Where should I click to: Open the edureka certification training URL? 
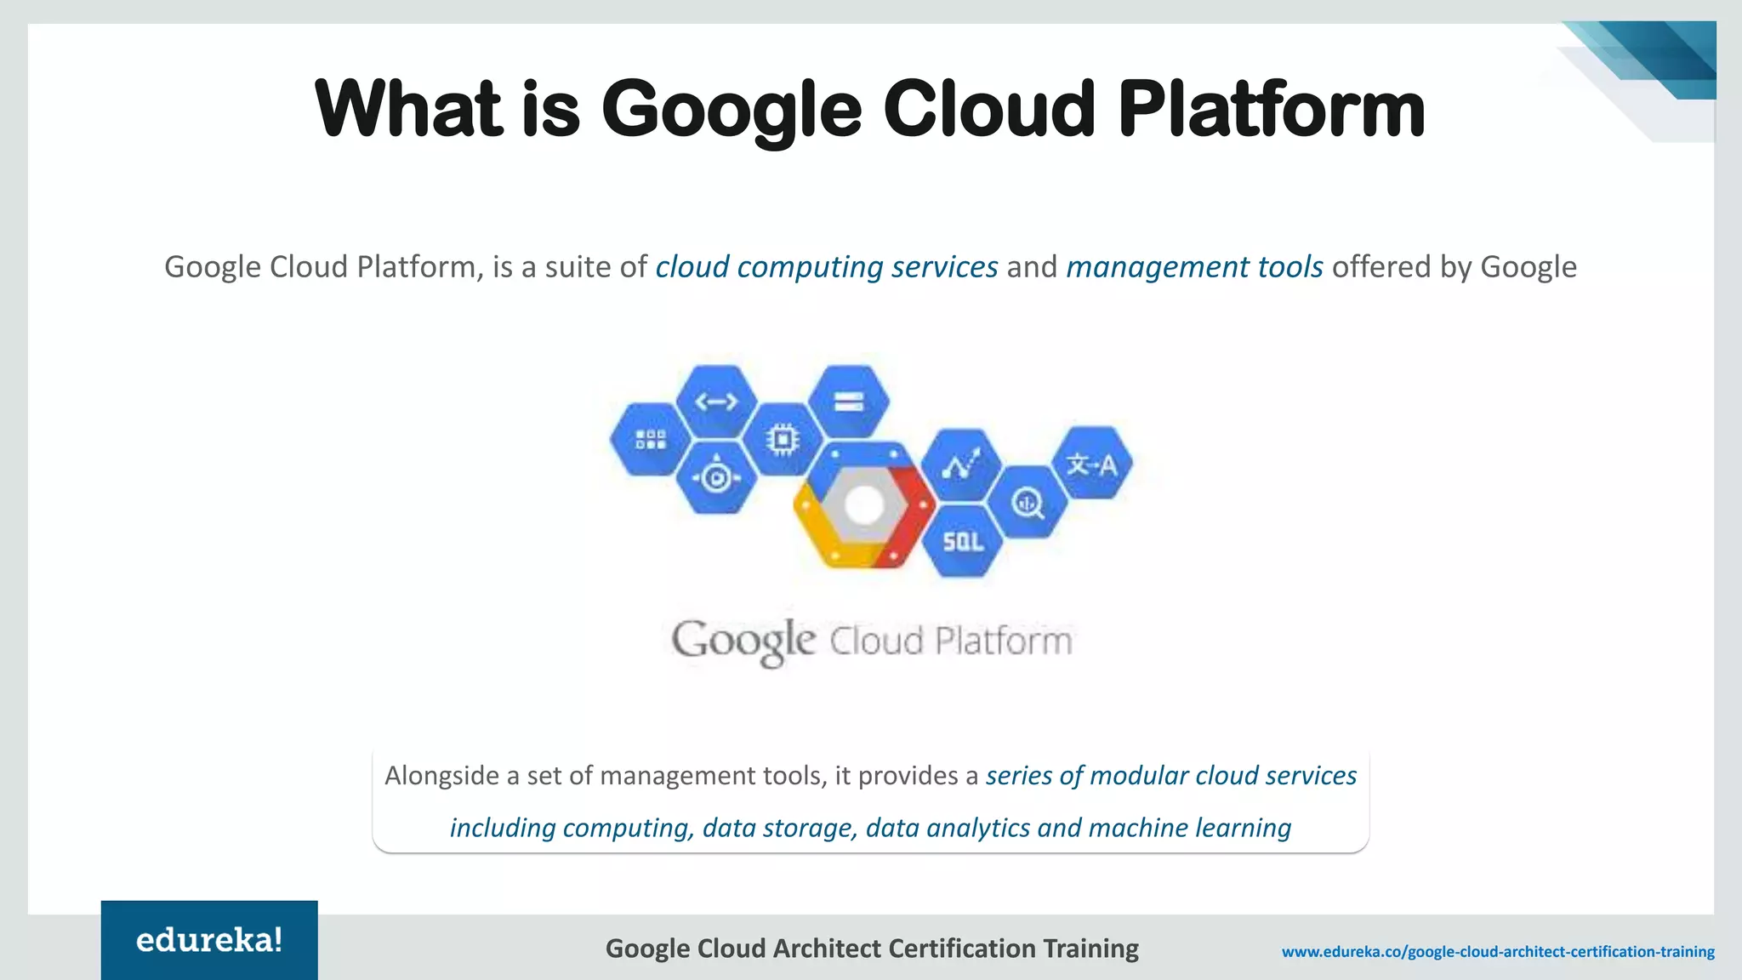click(x=1498, y=952)
